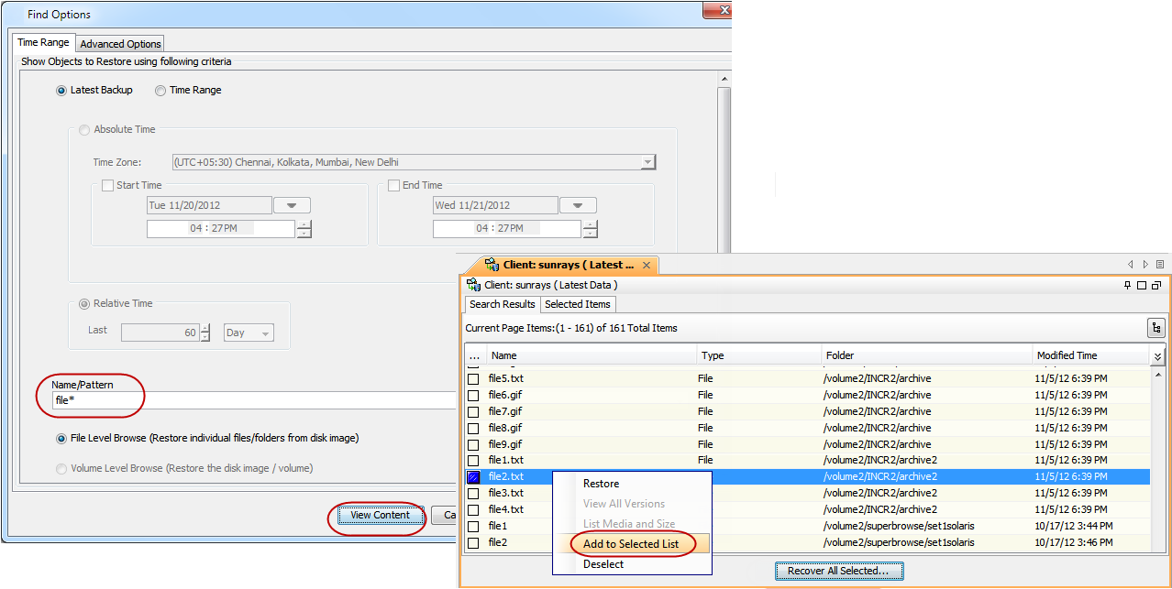1172x589 pixels.
Task: Close the Client: sunrays tab
Action: [646, 266]
